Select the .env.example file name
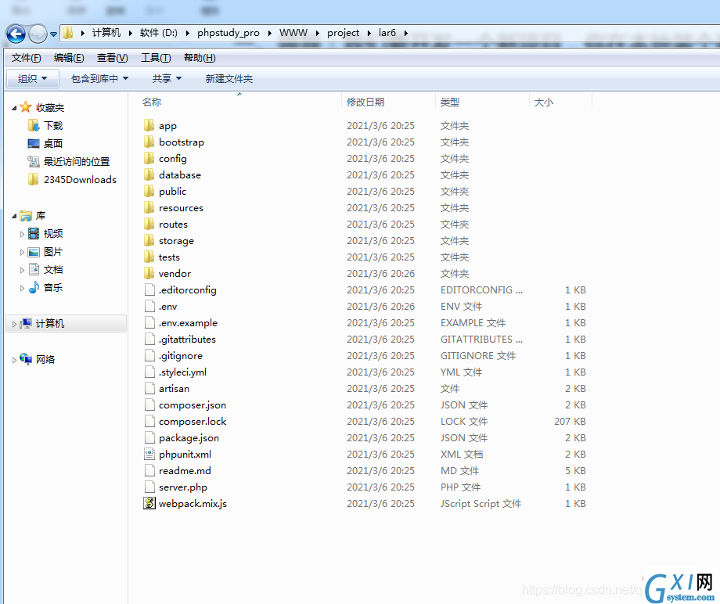Viewport: 720px width, 604px height. coord(188,322)
